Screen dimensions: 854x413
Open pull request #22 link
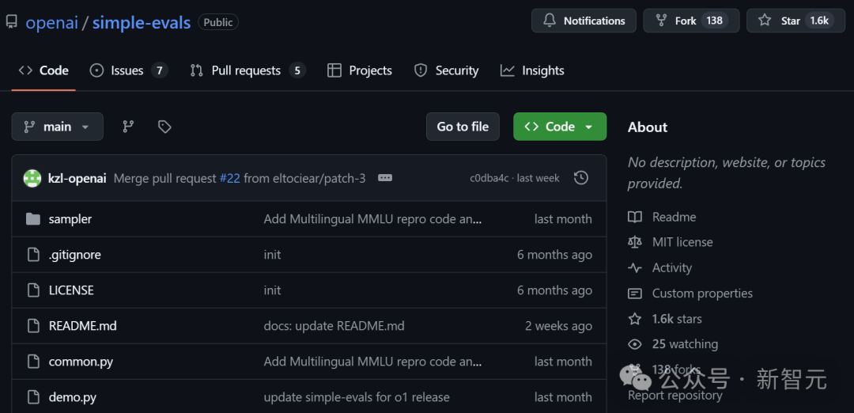coord(229,178)
